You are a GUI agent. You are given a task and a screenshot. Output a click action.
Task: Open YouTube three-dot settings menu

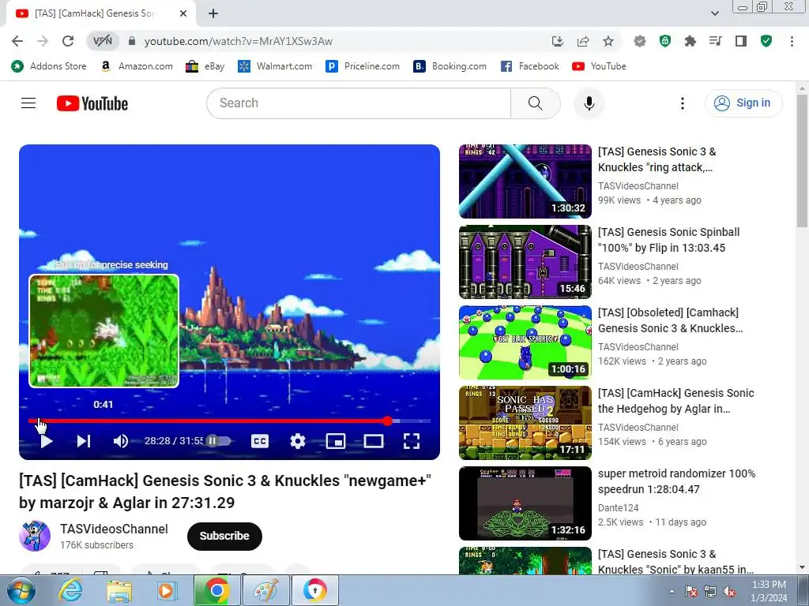[x=682, y=103]
